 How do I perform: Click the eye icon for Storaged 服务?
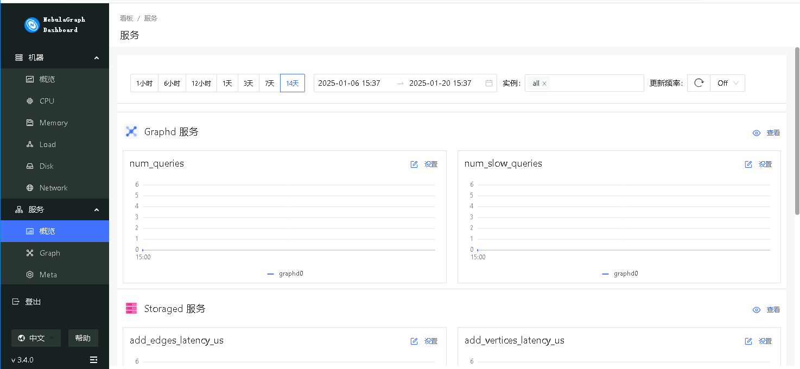[x=757, y=310]
